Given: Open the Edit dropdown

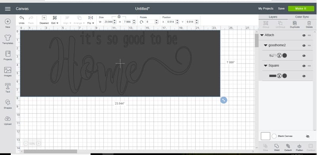Looking at the screenshot, I should [x=55, y=20].
